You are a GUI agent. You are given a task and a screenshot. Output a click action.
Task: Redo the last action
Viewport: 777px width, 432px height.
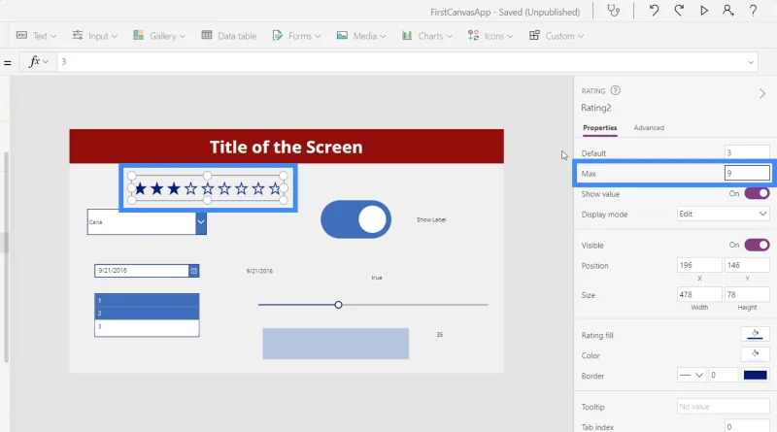[679, 11]
